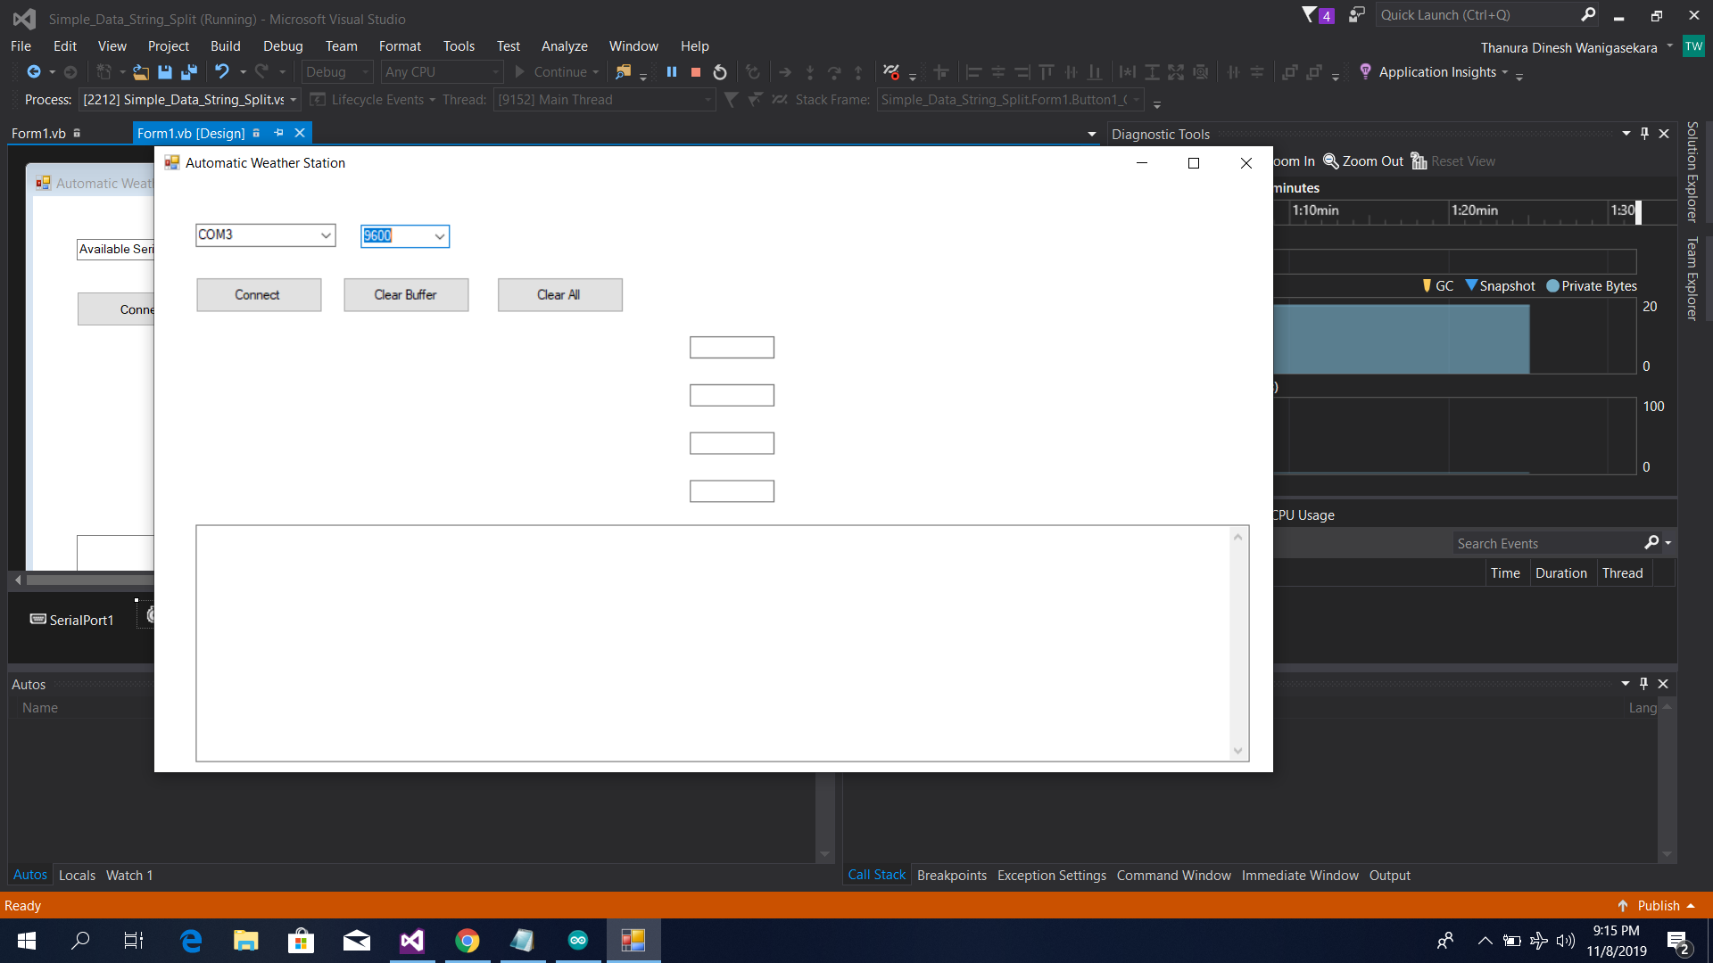Click the Step Into icon
The height and width of the screenshot is (963, 1713).
pyautogui.click(x=810, y=72)
